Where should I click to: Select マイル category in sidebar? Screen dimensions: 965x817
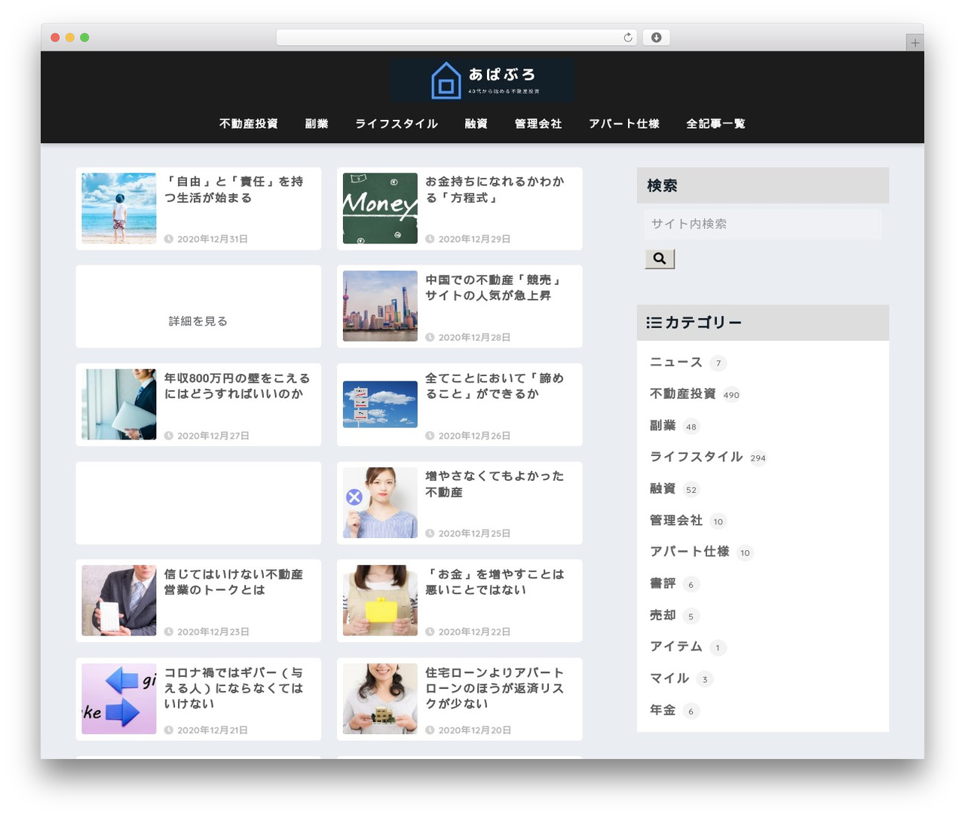coord(669,679)
